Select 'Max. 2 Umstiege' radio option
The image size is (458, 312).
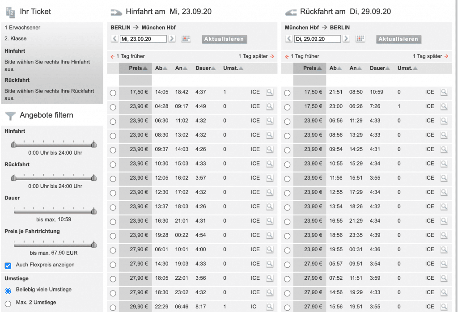click(x=8, y=303)
